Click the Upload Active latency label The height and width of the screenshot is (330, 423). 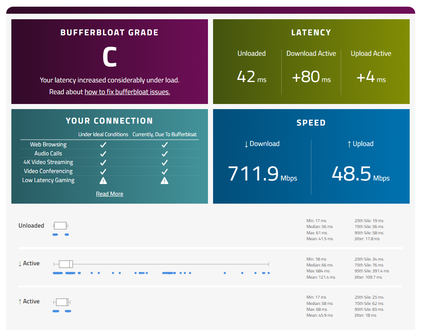(371, 53)
